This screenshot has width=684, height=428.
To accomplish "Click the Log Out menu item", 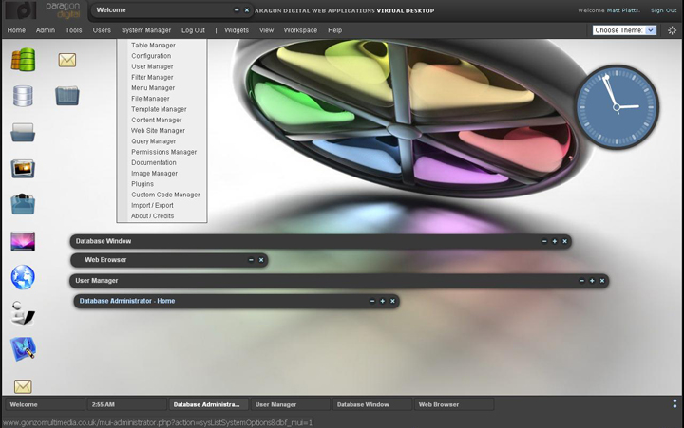I will [x=193, y=30].
